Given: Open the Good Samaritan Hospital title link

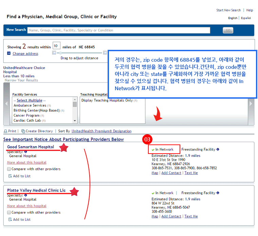Looking at the screenshot, I should pyautogui.click(x=31, y=147).
